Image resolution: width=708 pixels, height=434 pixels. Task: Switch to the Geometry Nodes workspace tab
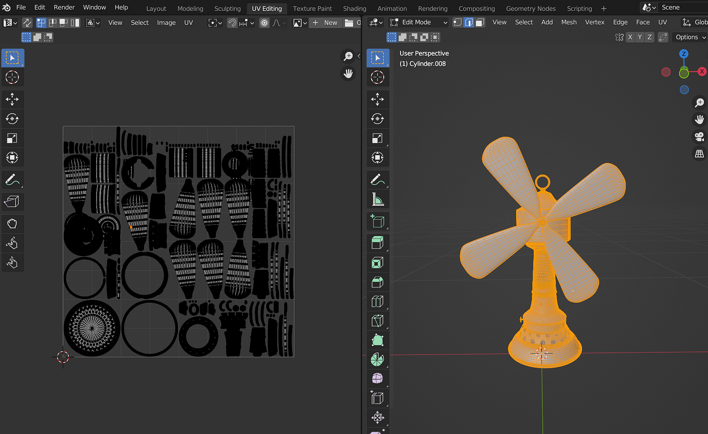[530, 9]
